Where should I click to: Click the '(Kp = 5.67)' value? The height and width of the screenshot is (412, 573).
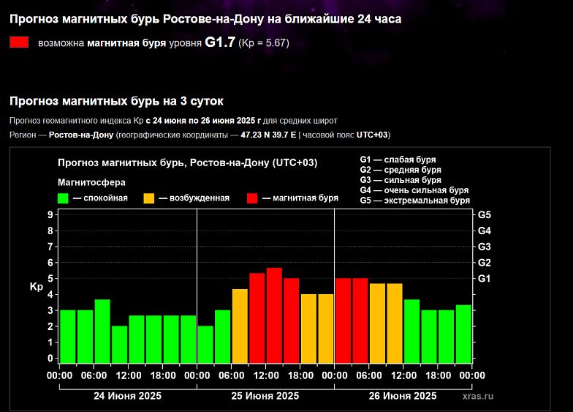[264, 43]
